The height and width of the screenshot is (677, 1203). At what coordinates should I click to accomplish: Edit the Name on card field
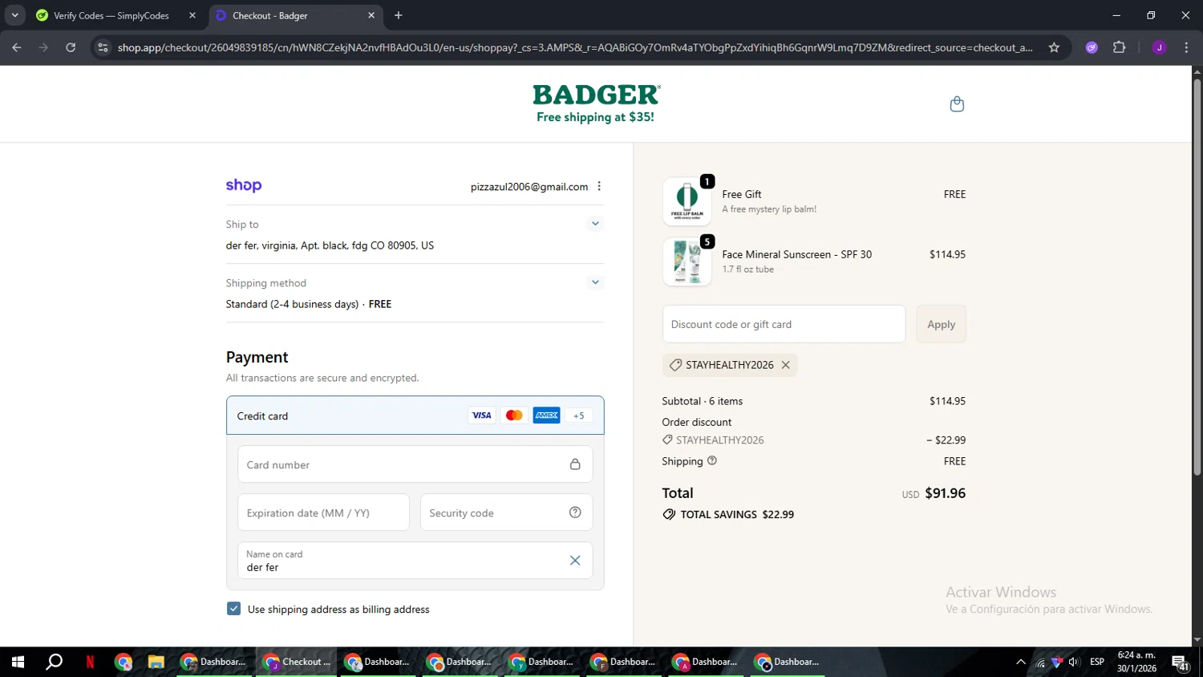[415, 561]
